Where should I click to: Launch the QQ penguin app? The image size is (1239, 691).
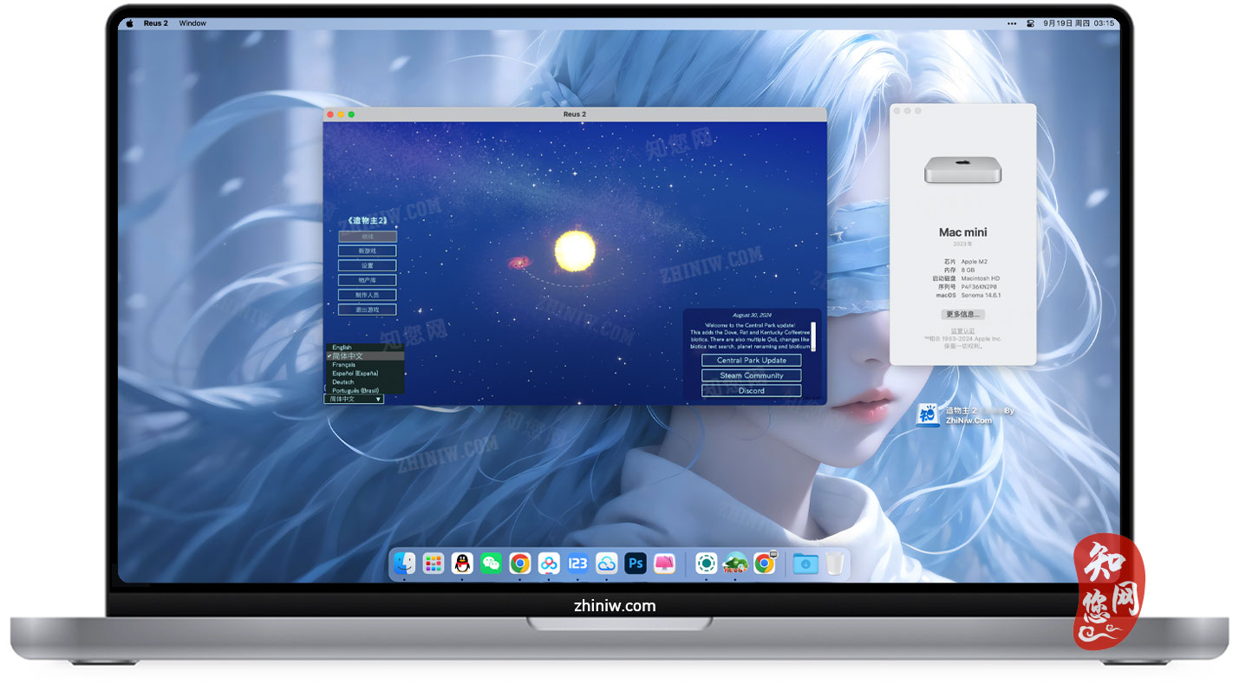[x=462, y=564]
